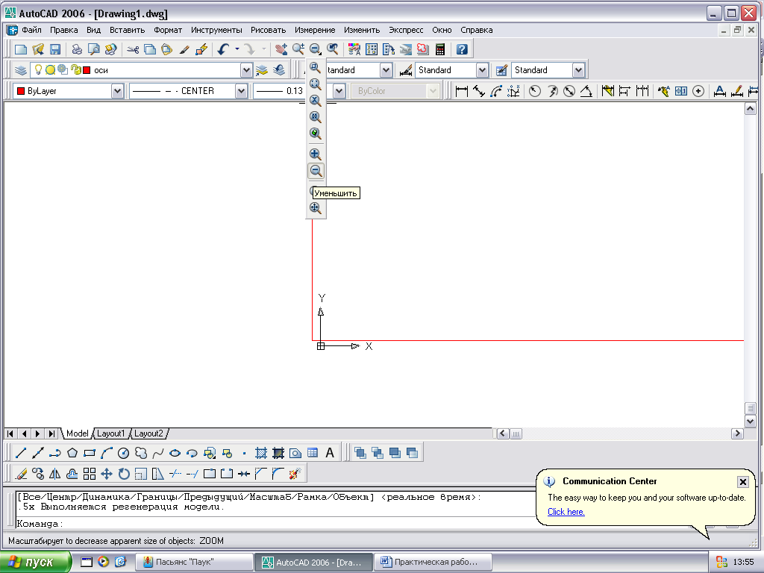Image resolution: width=764 pixels, height=573 pixels.
Task: Click the 'Click here.' link
Action: click(566, 512)
